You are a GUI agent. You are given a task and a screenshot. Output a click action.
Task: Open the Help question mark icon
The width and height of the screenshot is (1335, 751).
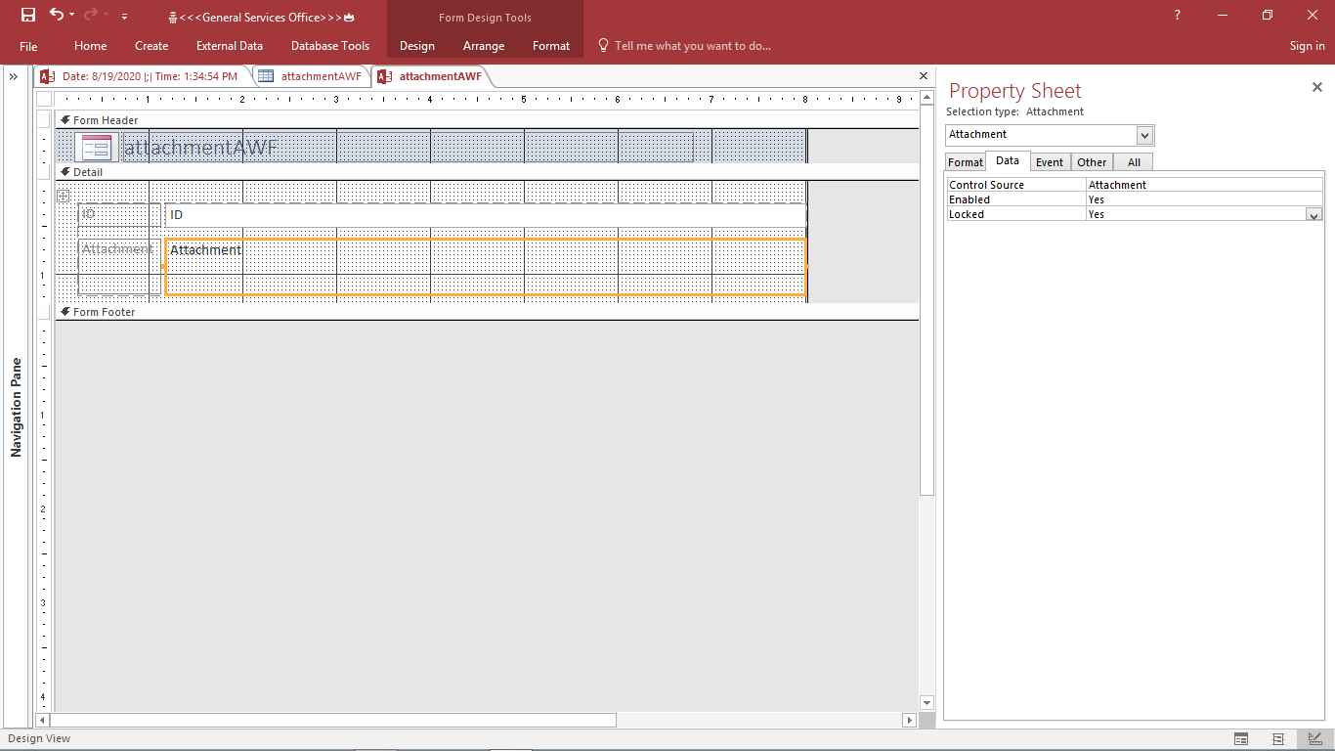point(1177,15)
